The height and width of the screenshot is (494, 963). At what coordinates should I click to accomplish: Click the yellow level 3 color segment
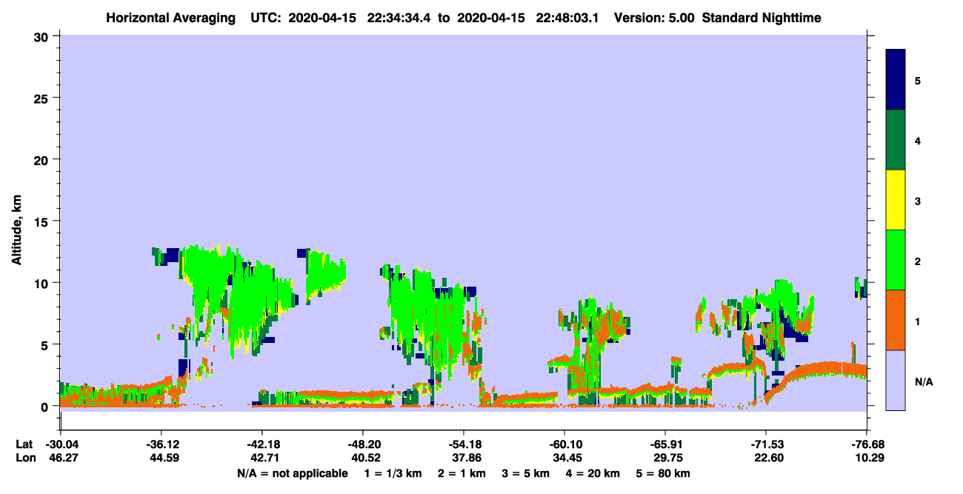[x=896, y=200]
